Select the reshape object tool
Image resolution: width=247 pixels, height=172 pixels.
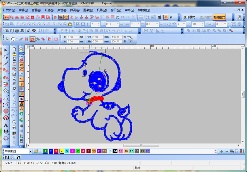coord(6,57)
